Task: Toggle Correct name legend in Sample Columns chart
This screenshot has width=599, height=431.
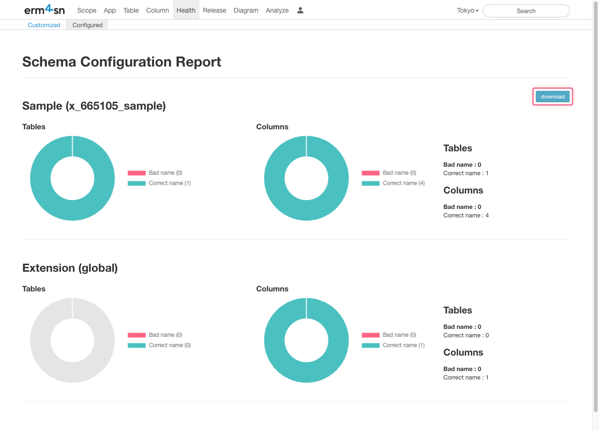Action: (393, 183)
